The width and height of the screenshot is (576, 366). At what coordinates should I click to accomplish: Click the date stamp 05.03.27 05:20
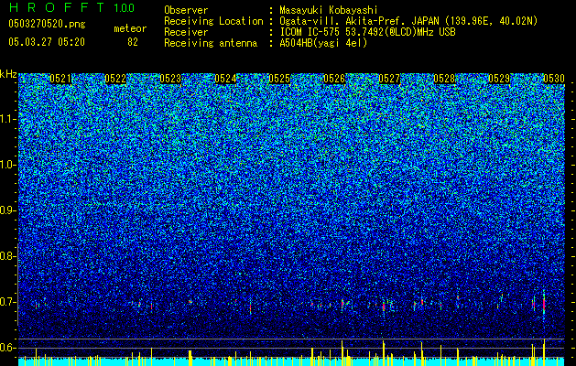coord(47,42)
